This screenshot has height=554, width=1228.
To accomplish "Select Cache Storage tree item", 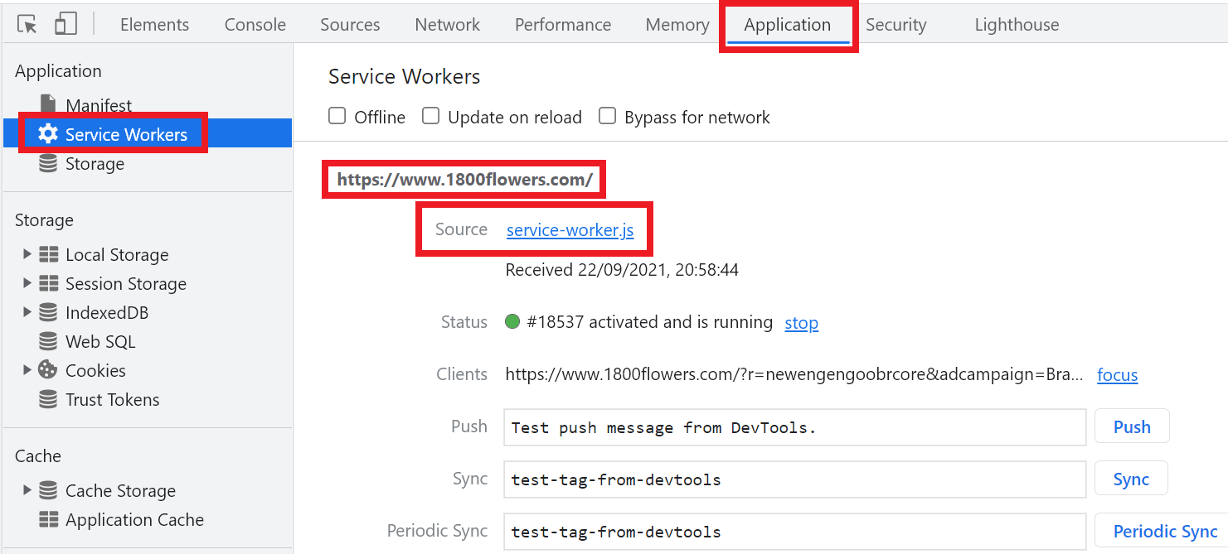I will (120, 490).
